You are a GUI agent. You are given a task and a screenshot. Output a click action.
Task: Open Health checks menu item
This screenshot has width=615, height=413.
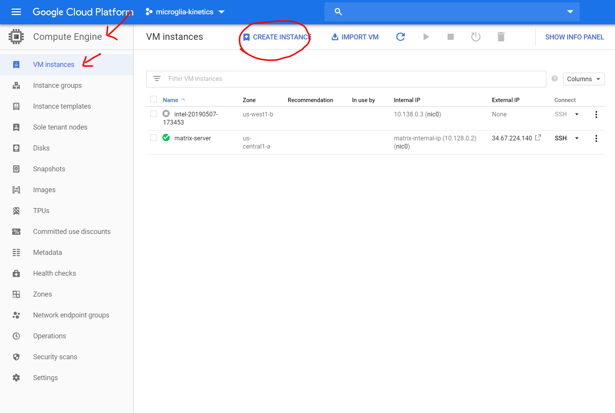click(x=55, y=273)
